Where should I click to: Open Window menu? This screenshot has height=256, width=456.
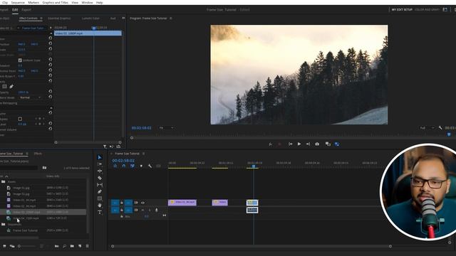87,2
